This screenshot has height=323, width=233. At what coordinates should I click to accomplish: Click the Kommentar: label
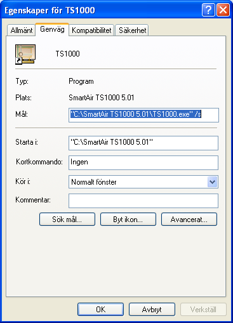[x=33, y=200]
